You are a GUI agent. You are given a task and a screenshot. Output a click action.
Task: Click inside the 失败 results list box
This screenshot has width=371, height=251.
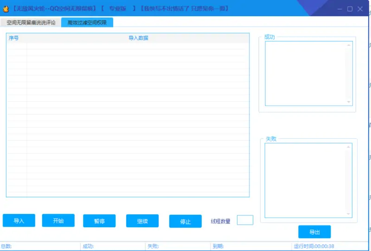305,180
